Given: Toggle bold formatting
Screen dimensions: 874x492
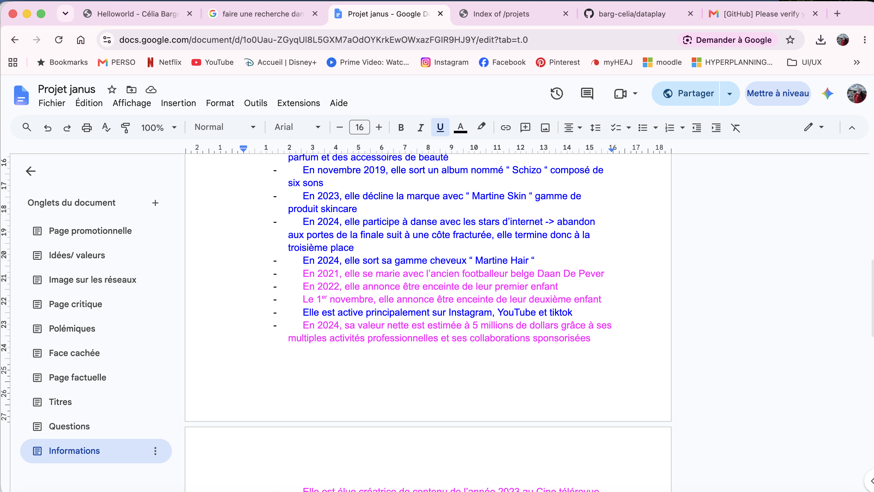Looking at the screenshot, I should [401, 127].
